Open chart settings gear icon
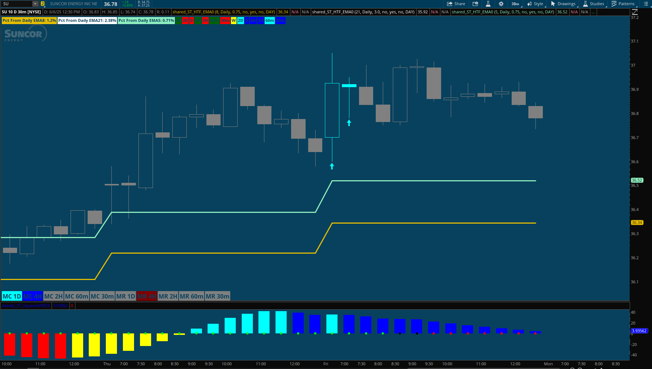This screenshot has width=652, height=369. pos(501,4)
